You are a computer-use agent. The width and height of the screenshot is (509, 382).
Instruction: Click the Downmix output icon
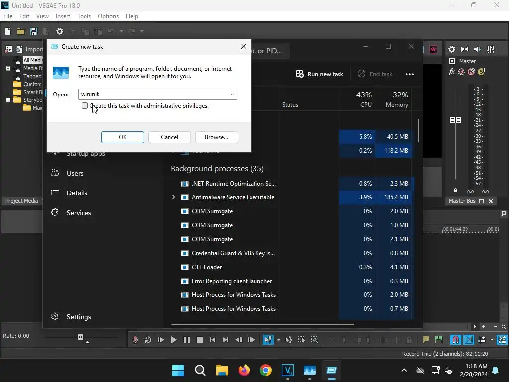click(465, 49)
